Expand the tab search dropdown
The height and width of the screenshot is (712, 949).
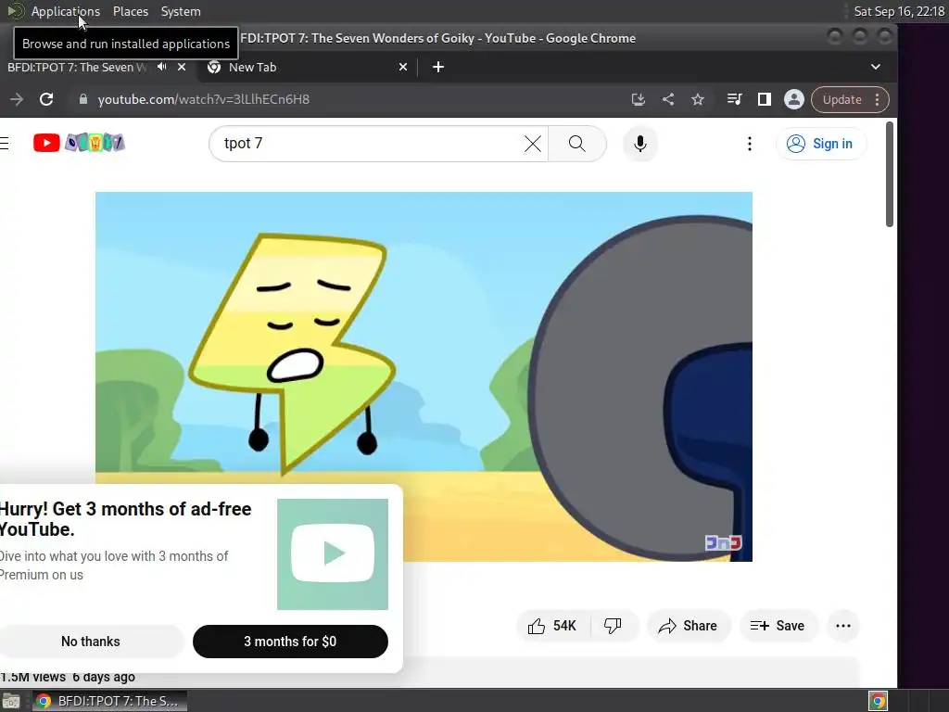[875, 67]
